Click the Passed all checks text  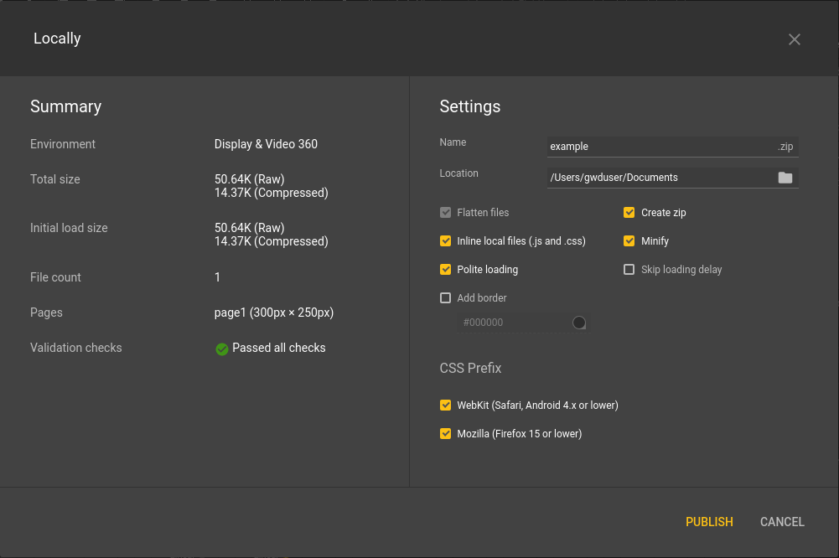[278, 348]
